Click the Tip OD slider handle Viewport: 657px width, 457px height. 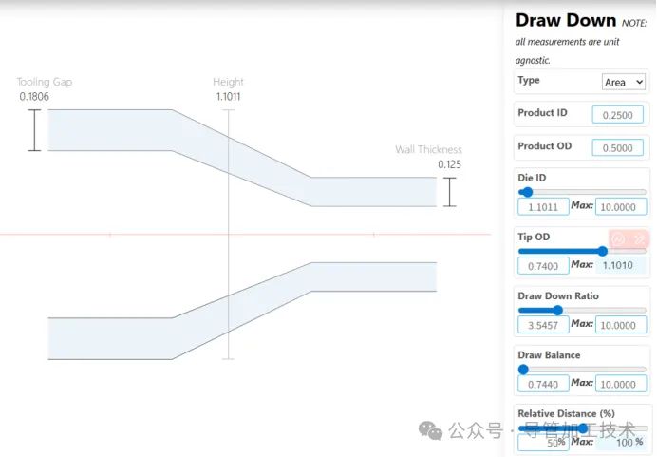tap(603, 251)
